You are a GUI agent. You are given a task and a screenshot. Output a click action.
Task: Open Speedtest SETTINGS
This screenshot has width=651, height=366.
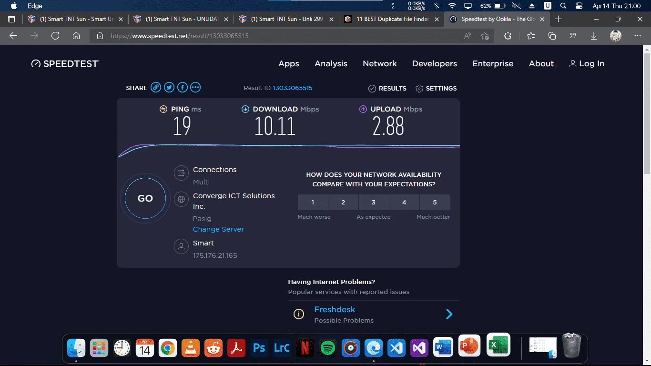[436, 88]
